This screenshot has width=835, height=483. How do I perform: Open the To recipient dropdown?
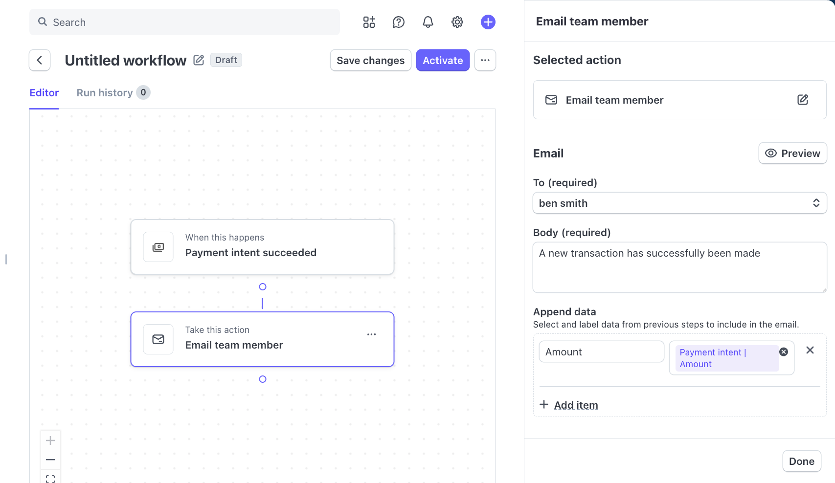point(679,203)
